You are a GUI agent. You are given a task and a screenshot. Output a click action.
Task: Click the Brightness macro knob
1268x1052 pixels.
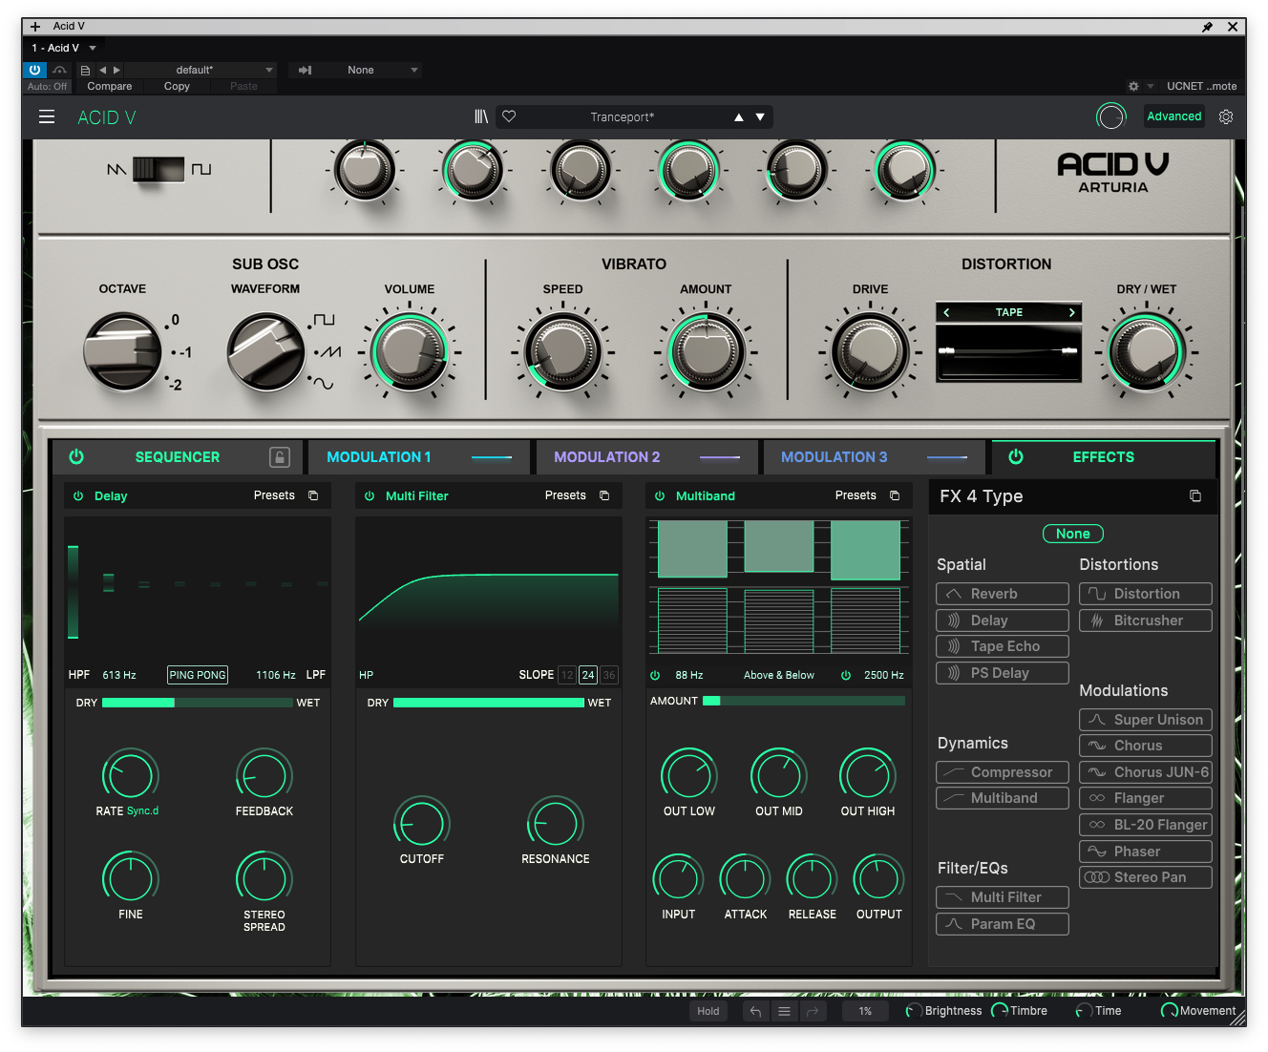[914, 1011]
